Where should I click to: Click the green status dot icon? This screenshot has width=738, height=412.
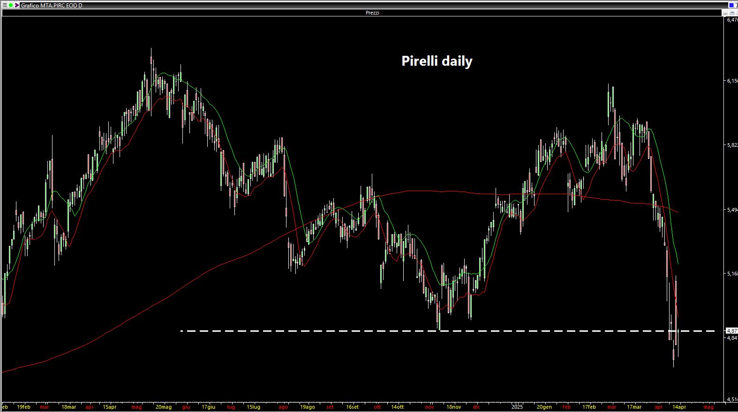tap(11, 5)
